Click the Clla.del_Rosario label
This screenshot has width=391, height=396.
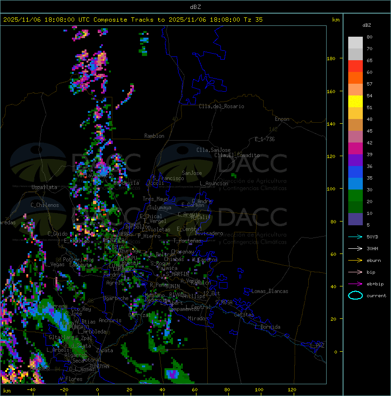point(221,106)
